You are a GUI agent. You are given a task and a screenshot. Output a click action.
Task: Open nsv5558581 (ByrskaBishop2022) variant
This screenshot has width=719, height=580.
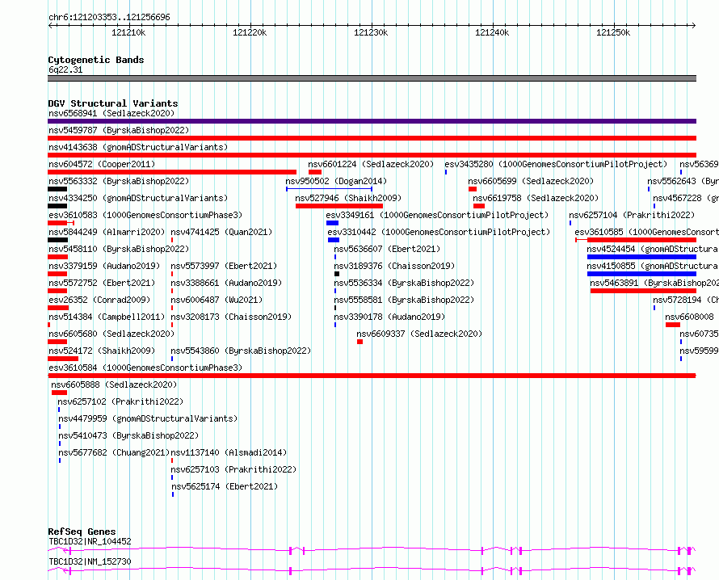(x=404, y=300)
